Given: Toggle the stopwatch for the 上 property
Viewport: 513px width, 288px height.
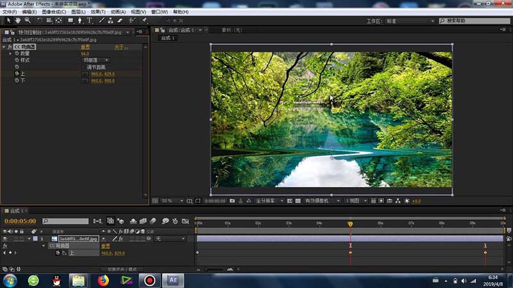Looking at the screenshot, I should [17, 74].
